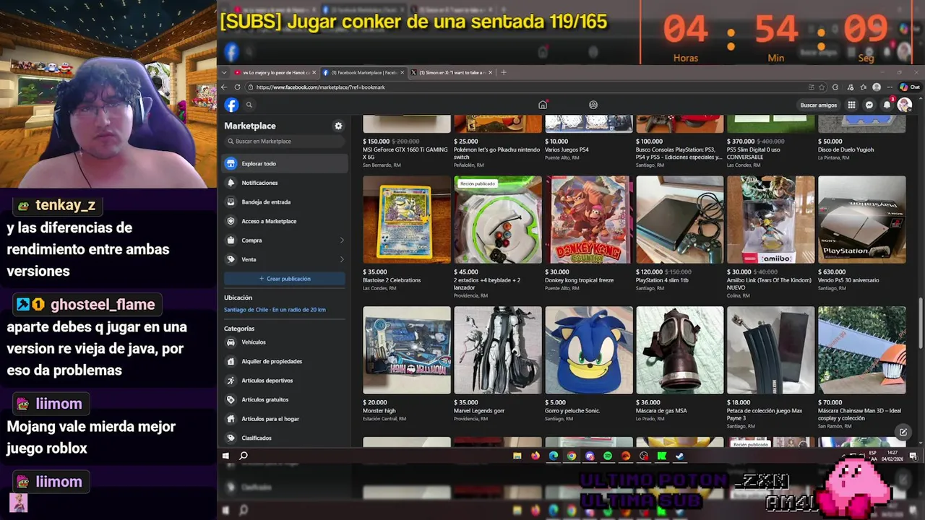Open the browser tab list dropdown
This screenshot has width=925, height=520.
tap(225, 72)
